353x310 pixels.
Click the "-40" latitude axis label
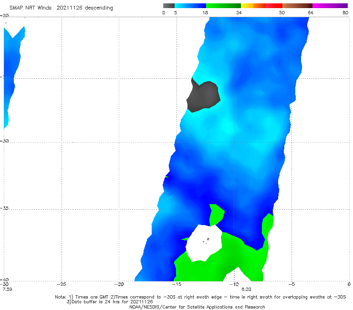click(4, 279)
